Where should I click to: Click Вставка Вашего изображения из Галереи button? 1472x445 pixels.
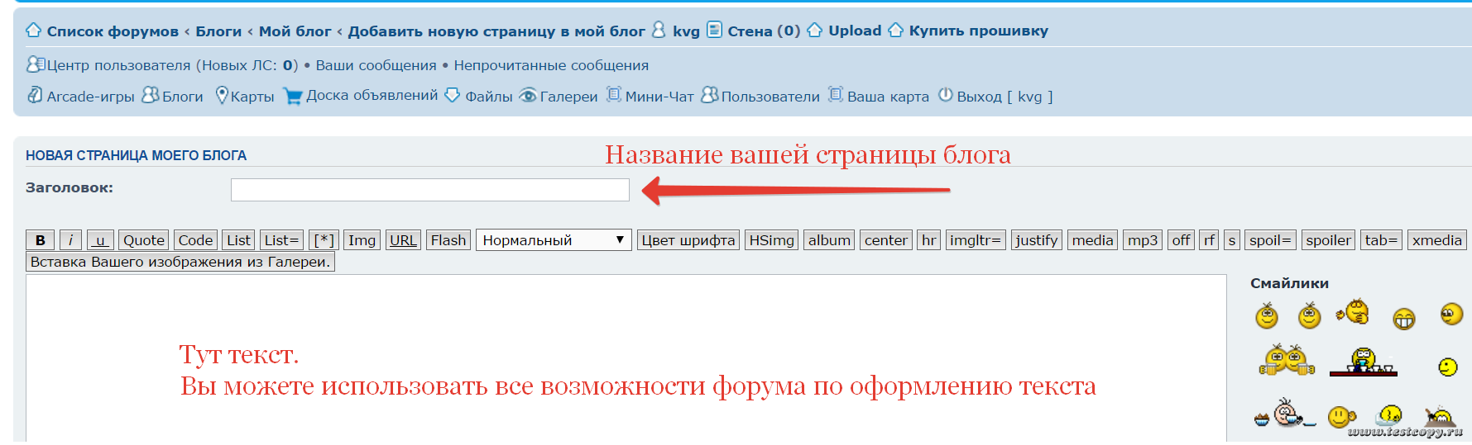click(180, 262)
